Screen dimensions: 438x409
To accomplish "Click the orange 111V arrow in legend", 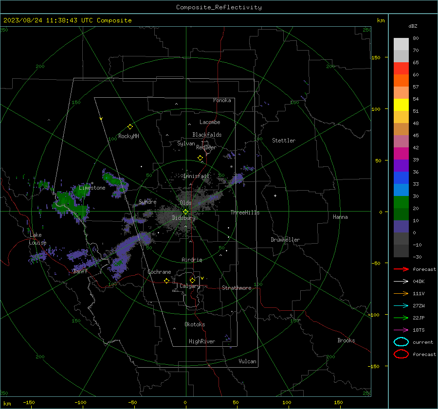I will tap(401, 293).
